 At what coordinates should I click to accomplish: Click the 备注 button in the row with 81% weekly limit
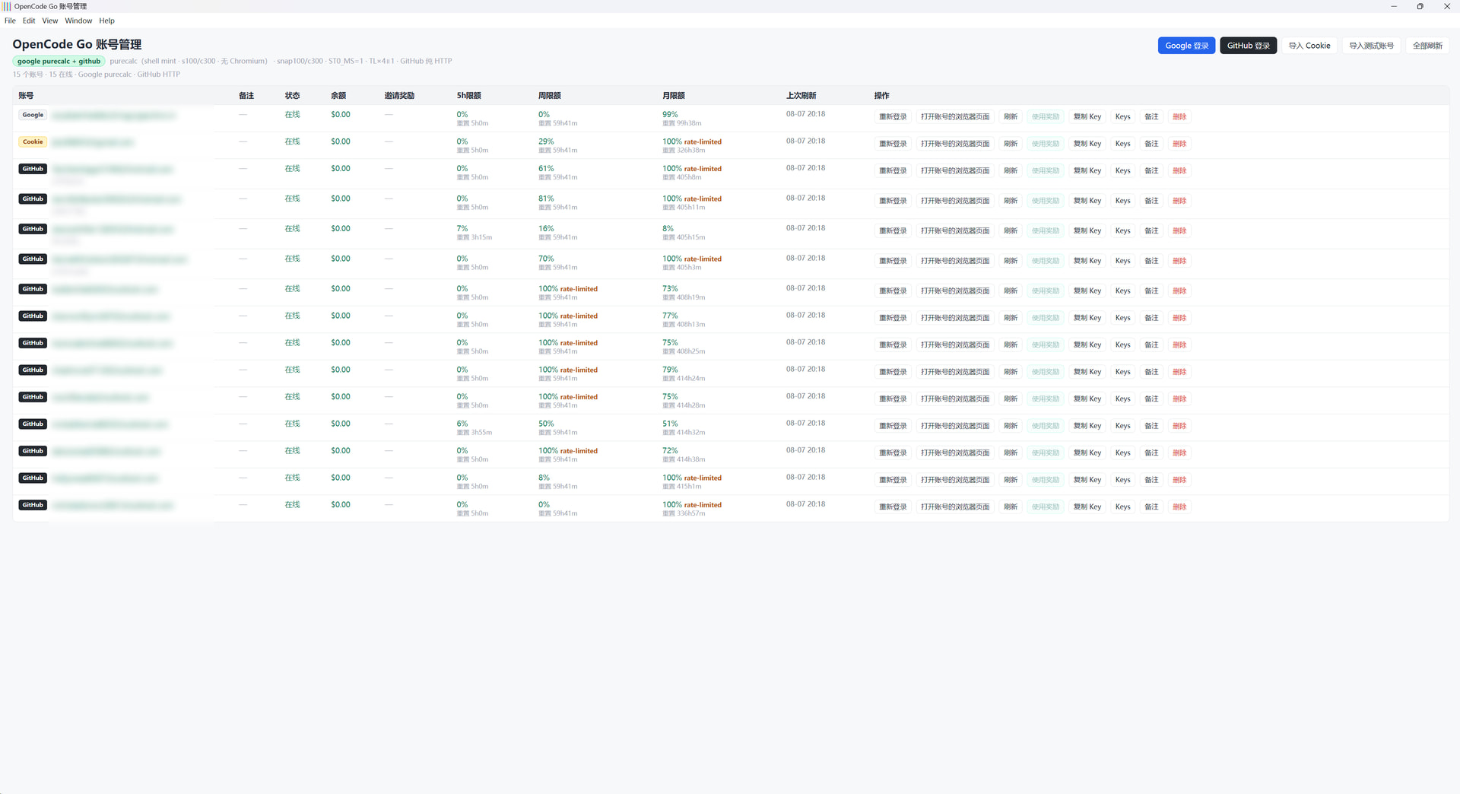(x=1151, y=201)
